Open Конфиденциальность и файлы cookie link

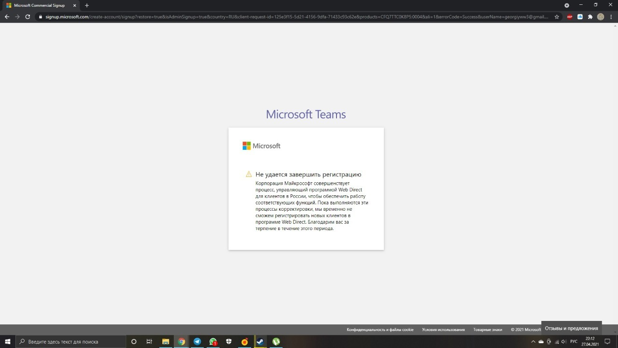tap(380, 330)
